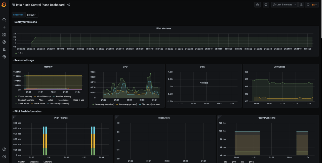
Task: Open the Goroutines panel title menu
Action: click(279, 67)
